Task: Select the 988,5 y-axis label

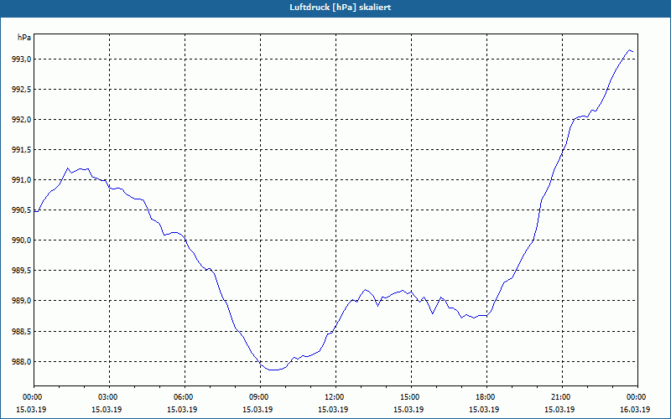Action: point(22,332)
